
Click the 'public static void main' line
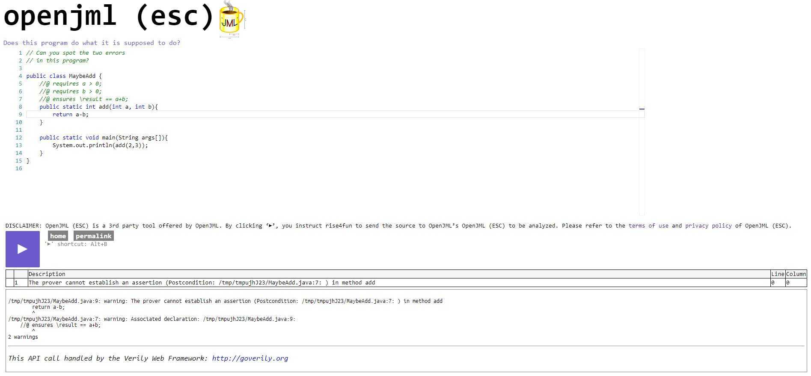point(104,138)
